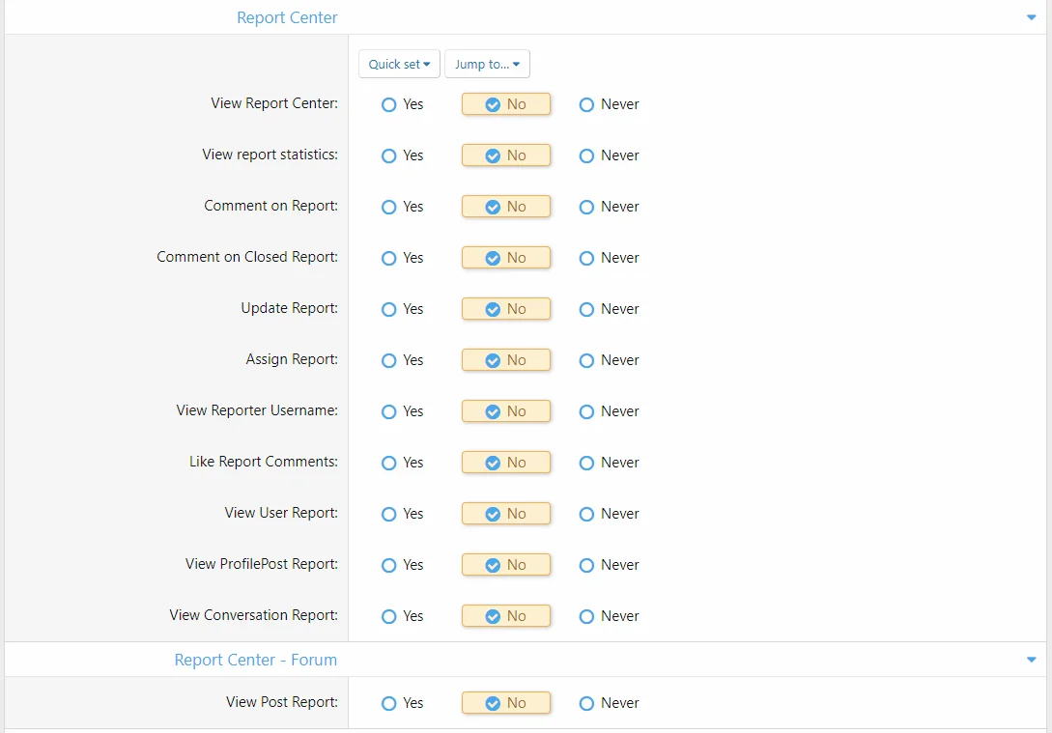Set Comment on Closed Report to Never
The width and height of the screenshot is (1052, 733).
pyautogui.click(x=586, y=258)
